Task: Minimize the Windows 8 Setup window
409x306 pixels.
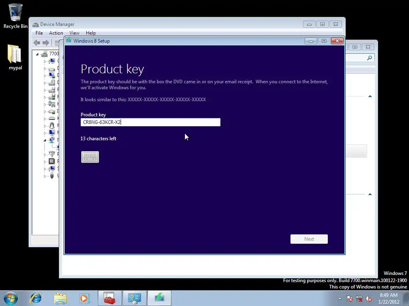Action: [x=311, y=41]
